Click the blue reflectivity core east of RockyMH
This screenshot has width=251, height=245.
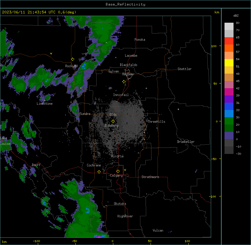click(x=84, y=65)
